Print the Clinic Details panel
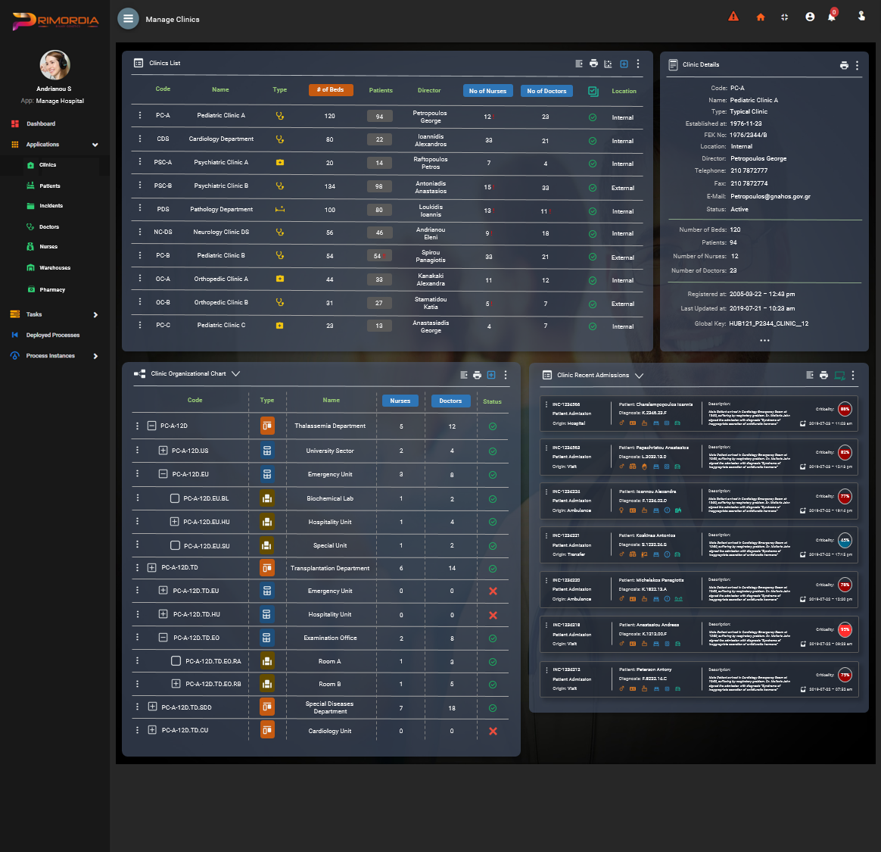The height and width of the screenshot is (852, 881). click(x=844, y=65)
